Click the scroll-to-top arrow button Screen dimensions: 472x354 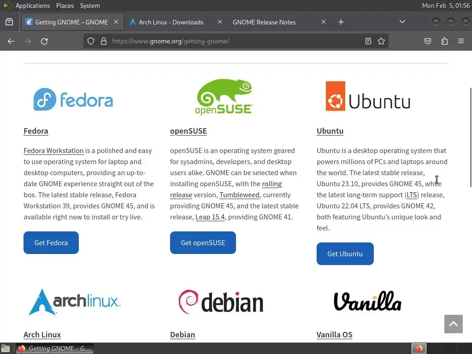(454, 324)
